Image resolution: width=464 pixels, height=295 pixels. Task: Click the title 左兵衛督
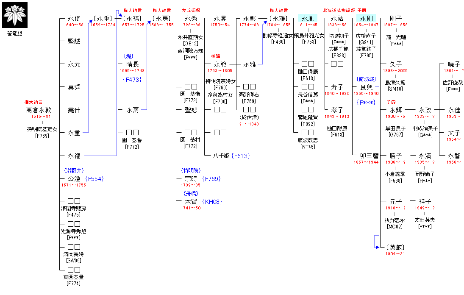coord(191,11)
